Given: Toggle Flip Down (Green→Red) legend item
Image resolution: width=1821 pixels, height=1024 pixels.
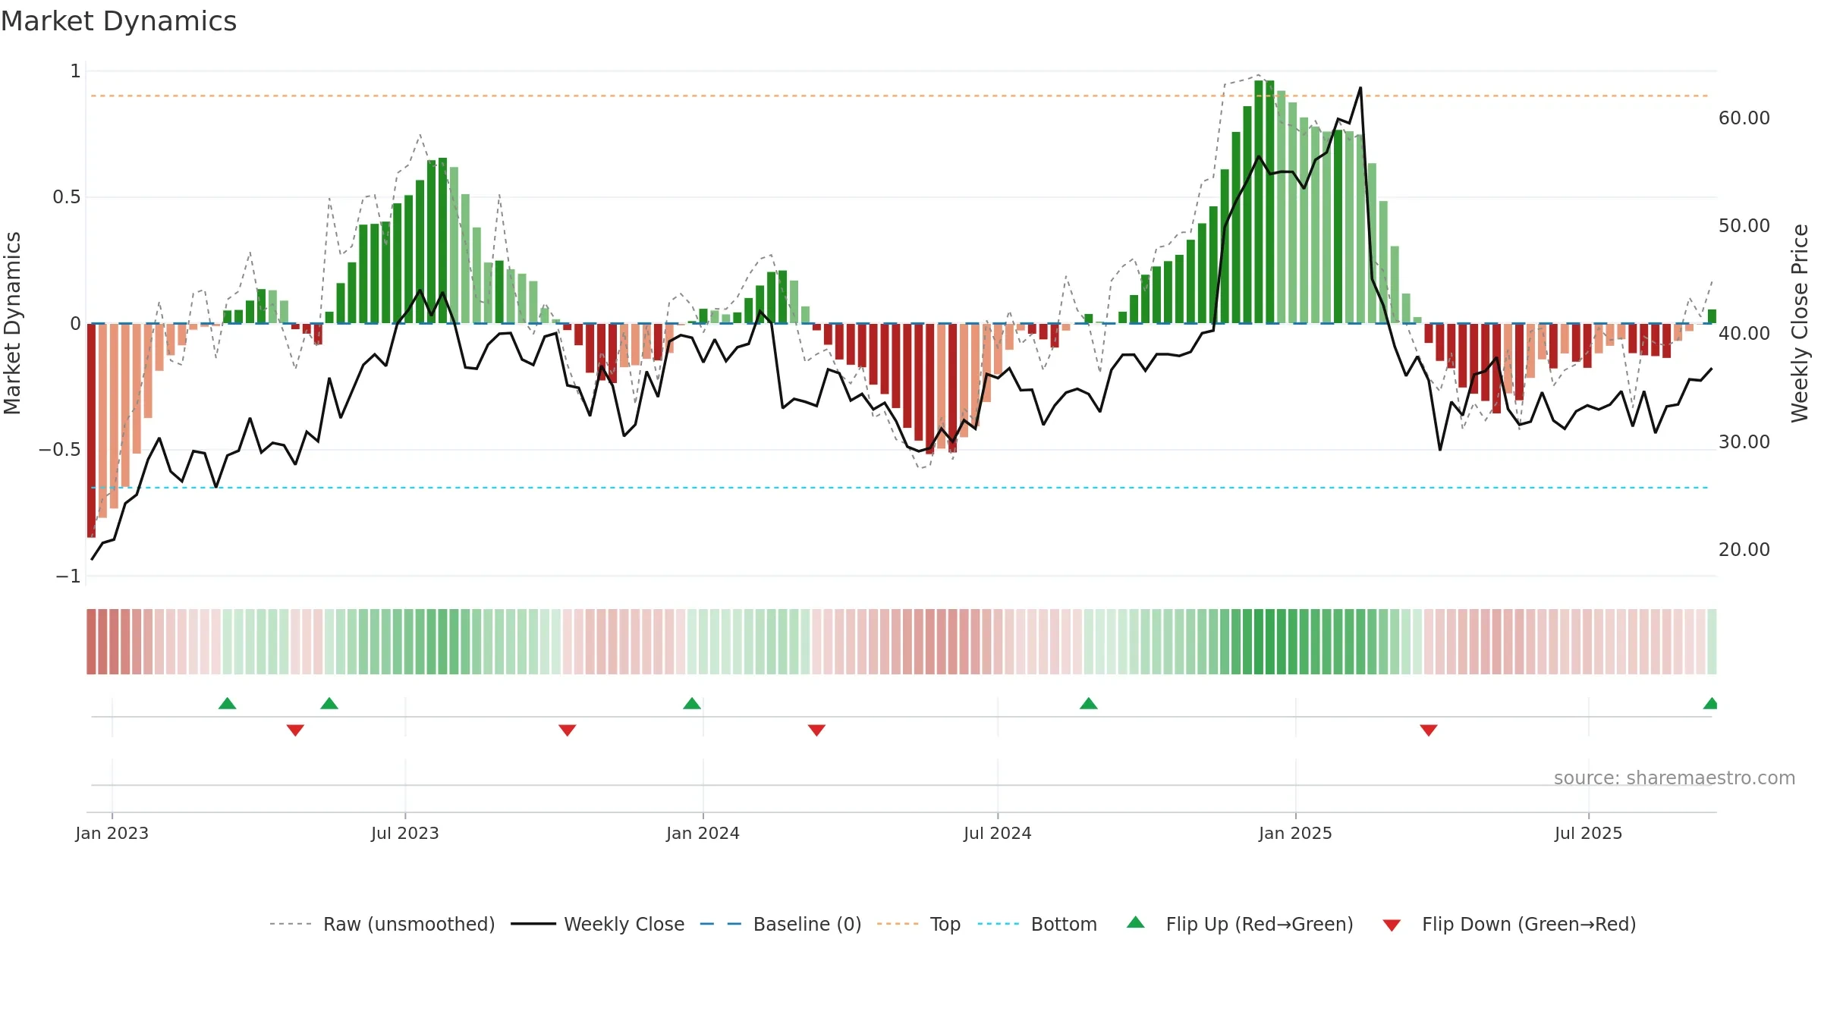Looking at the screenshot, I should point(1508,924).
